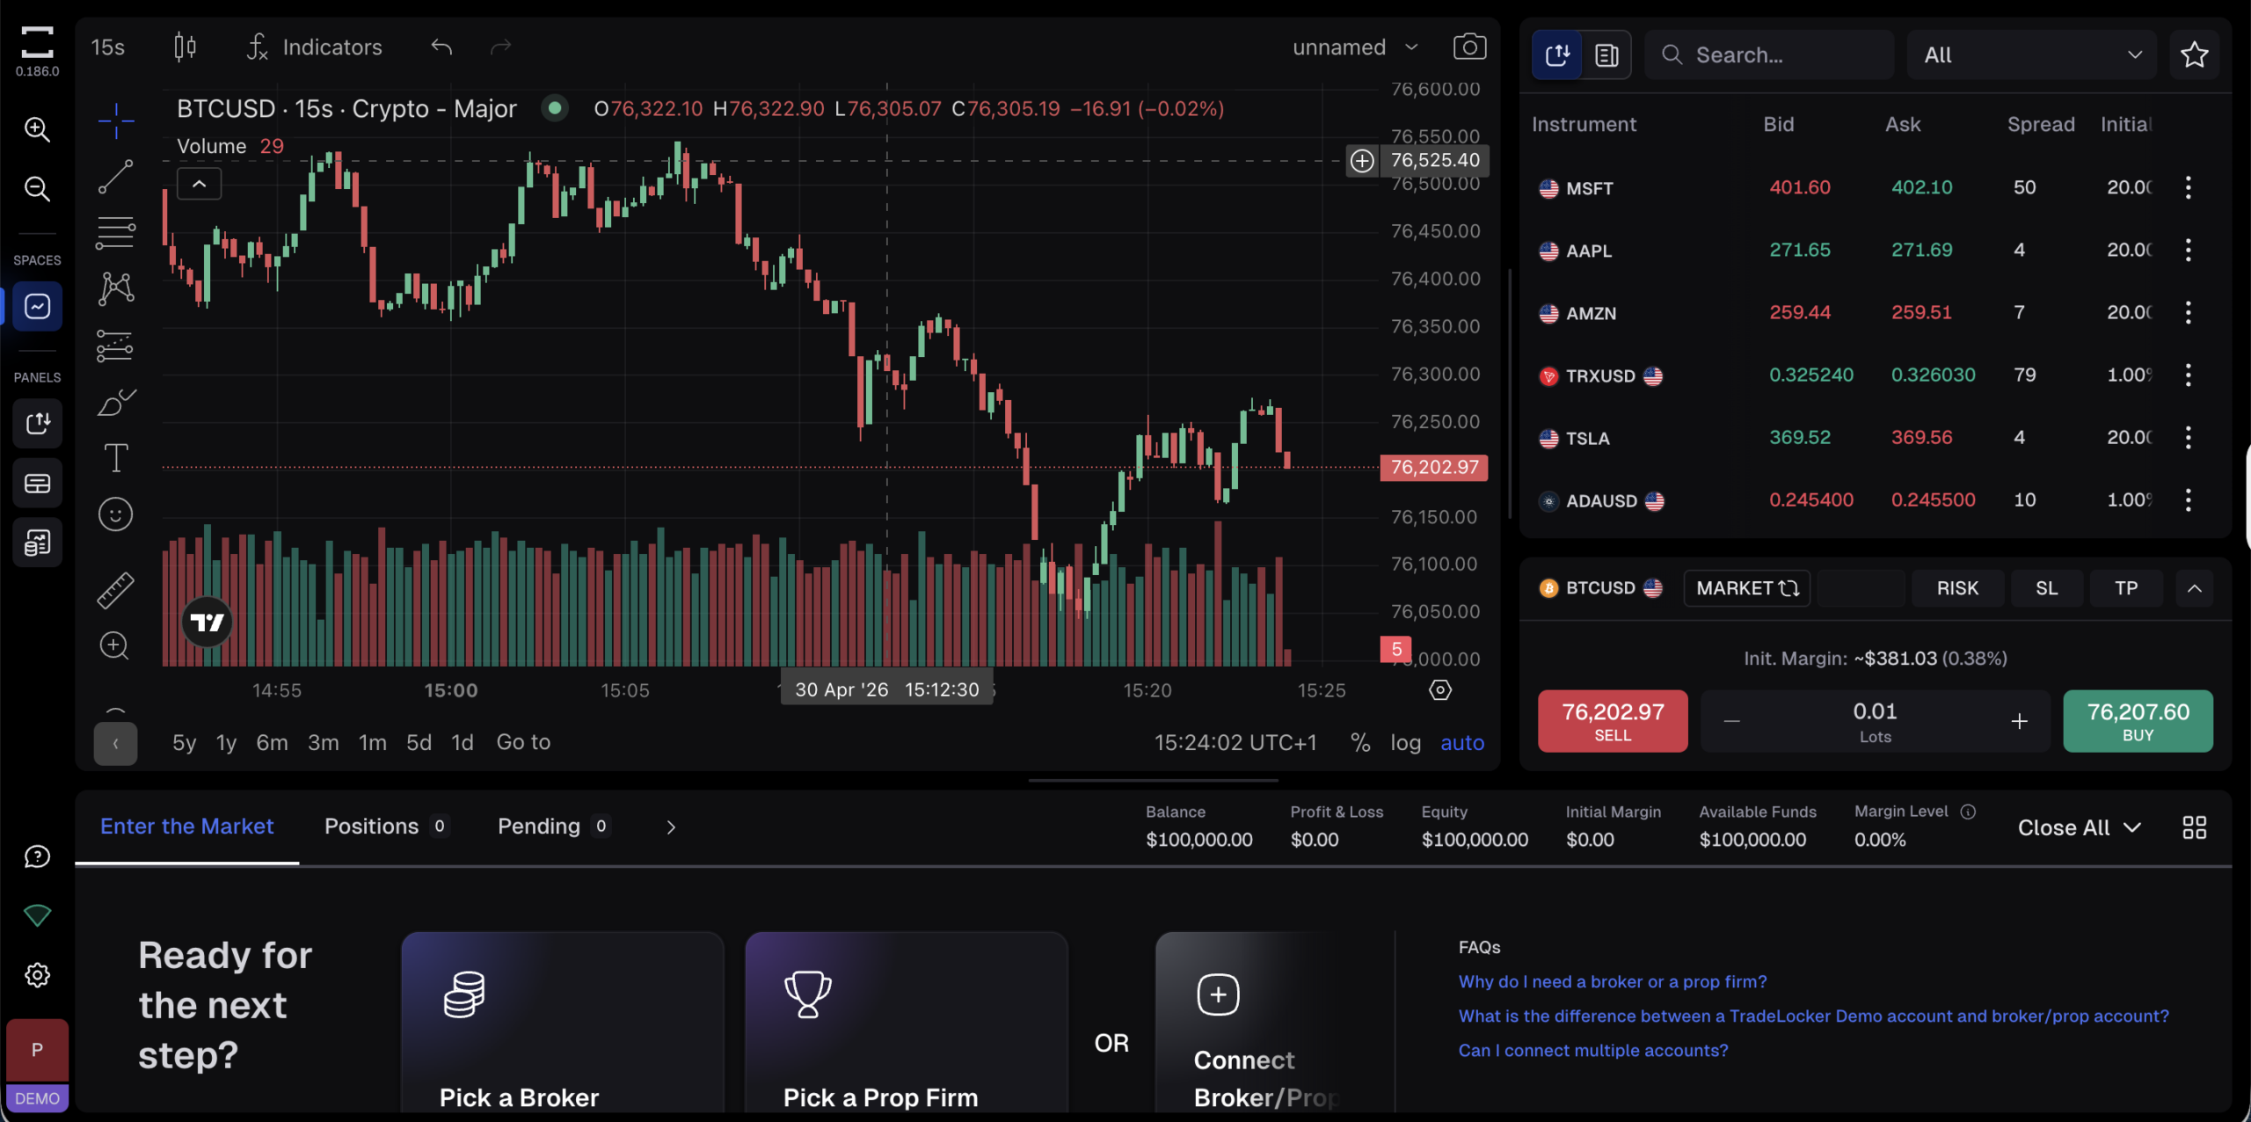Decrease lot size with minus button
Screen dimensions: 2251x1122
tap(1731, 722)
